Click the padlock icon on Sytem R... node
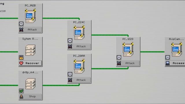Image resolution: width=185 pixels, height=104 pixels. coord(21,57)
